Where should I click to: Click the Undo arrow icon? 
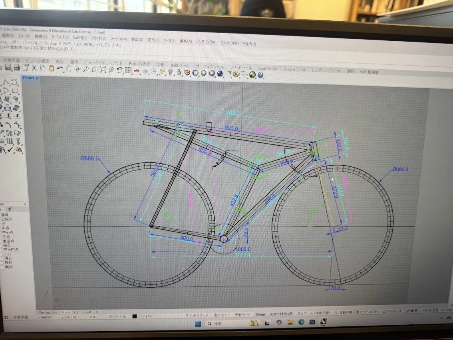coord(60,69)
